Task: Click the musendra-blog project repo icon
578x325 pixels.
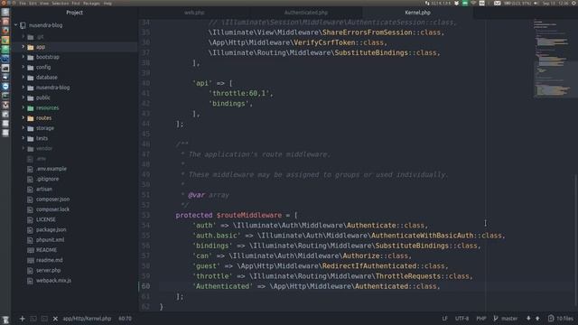Action: click(23, 25)
